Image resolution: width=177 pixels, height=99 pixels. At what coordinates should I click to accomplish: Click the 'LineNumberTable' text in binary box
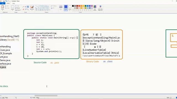tap(94, 50)
